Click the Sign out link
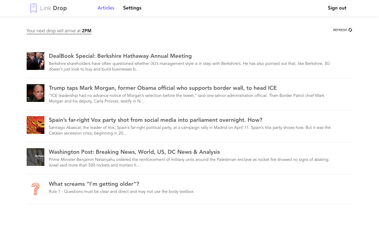The image size is (379, 237). point(337,8)
